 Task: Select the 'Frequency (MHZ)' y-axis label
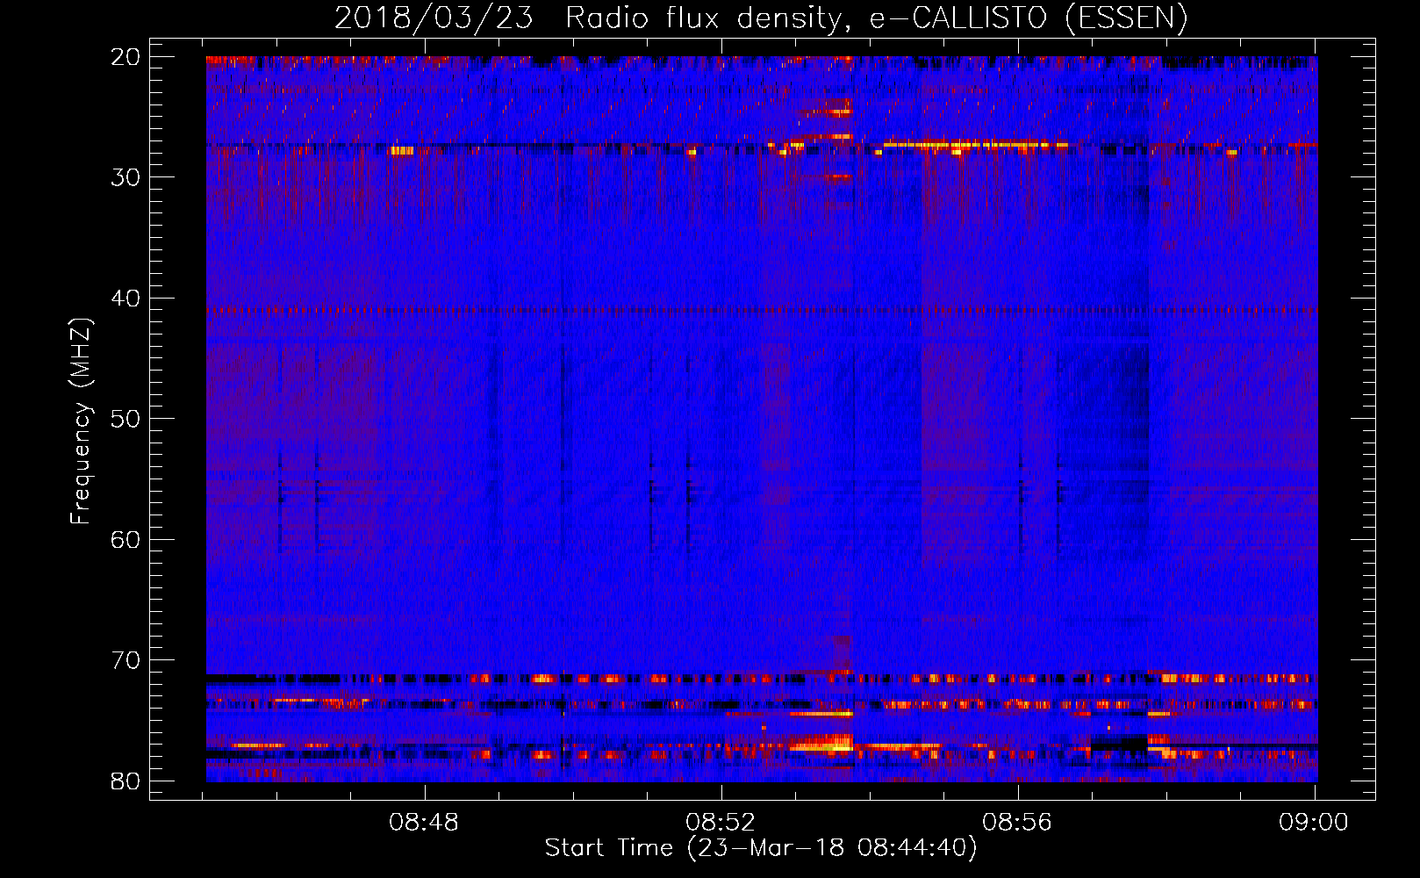pos(81,421)
